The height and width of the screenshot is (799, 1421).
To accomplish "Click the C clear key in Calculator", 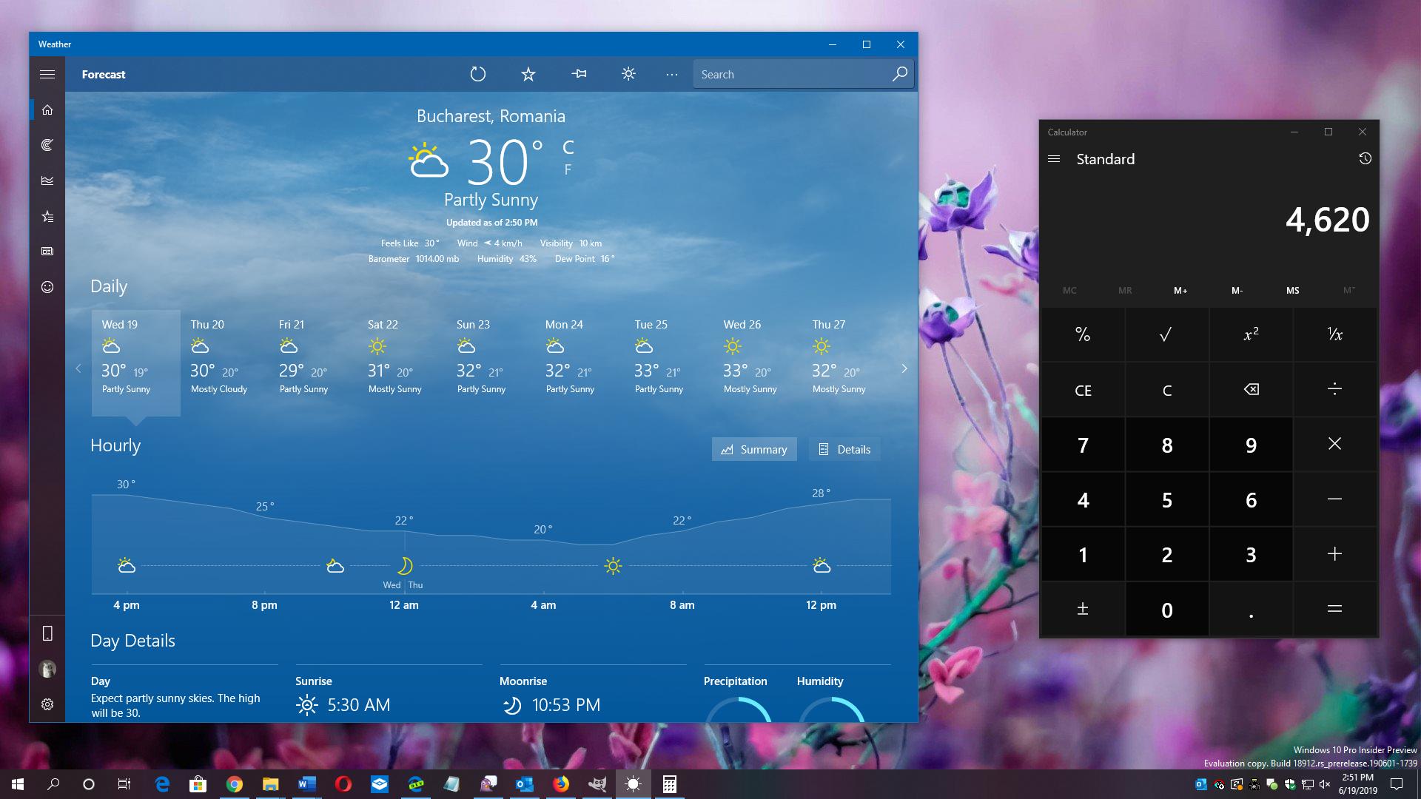I will click(x=1166, y=390).
